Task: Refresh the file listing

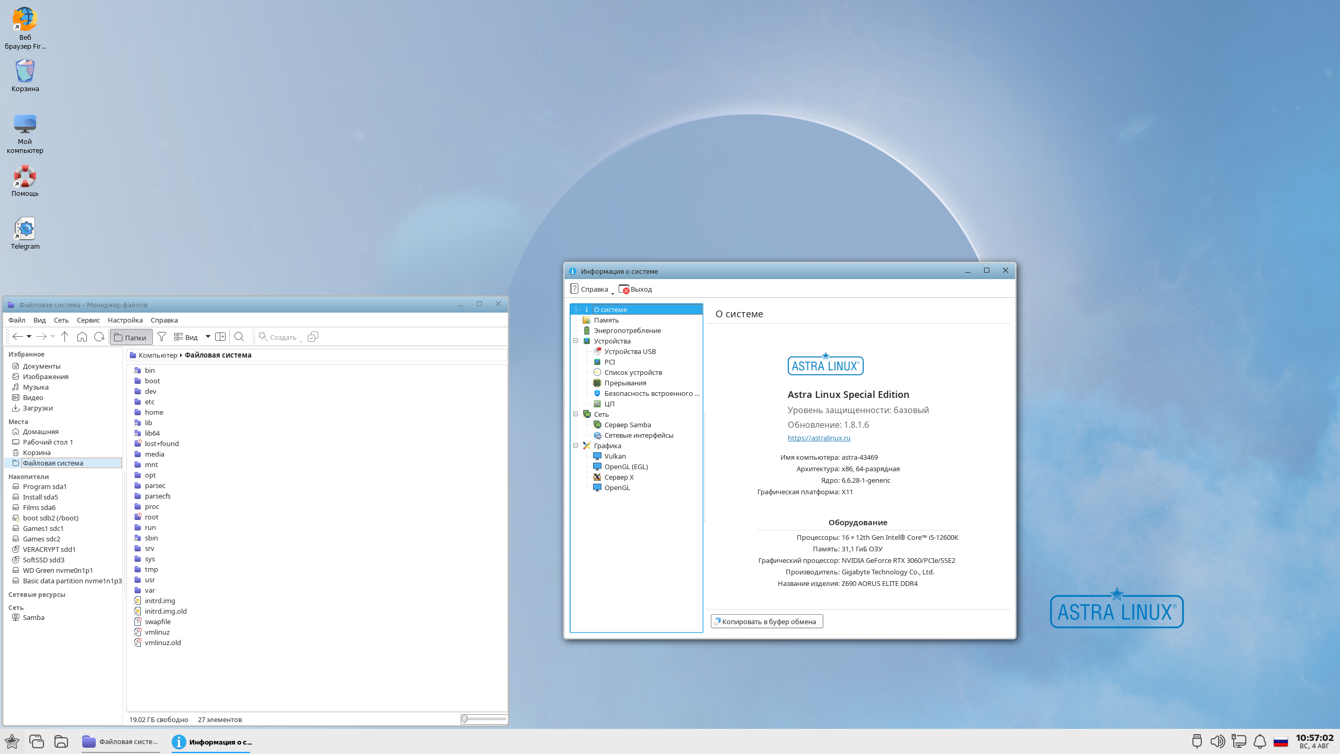Action: [x=99, y=337]
